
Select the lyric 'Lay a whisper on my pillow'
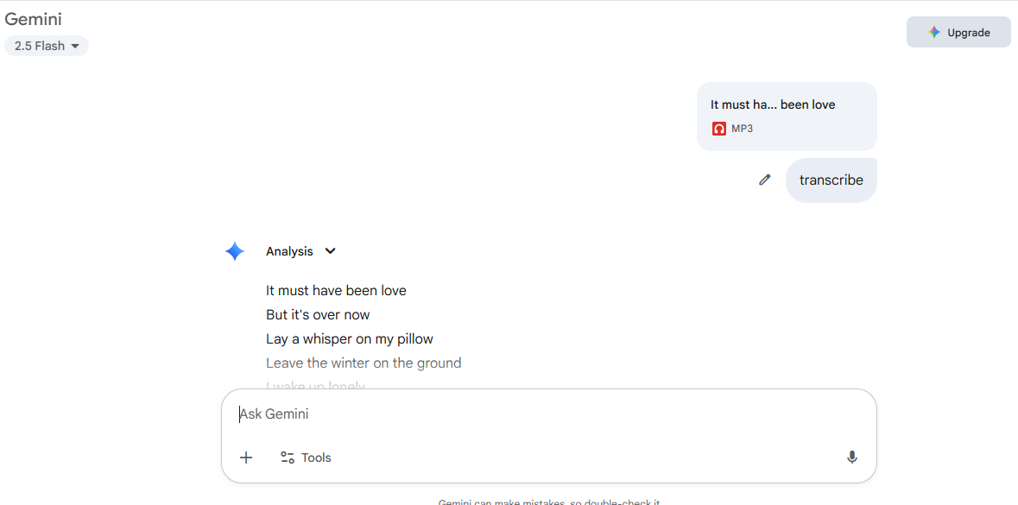point(349,338)
